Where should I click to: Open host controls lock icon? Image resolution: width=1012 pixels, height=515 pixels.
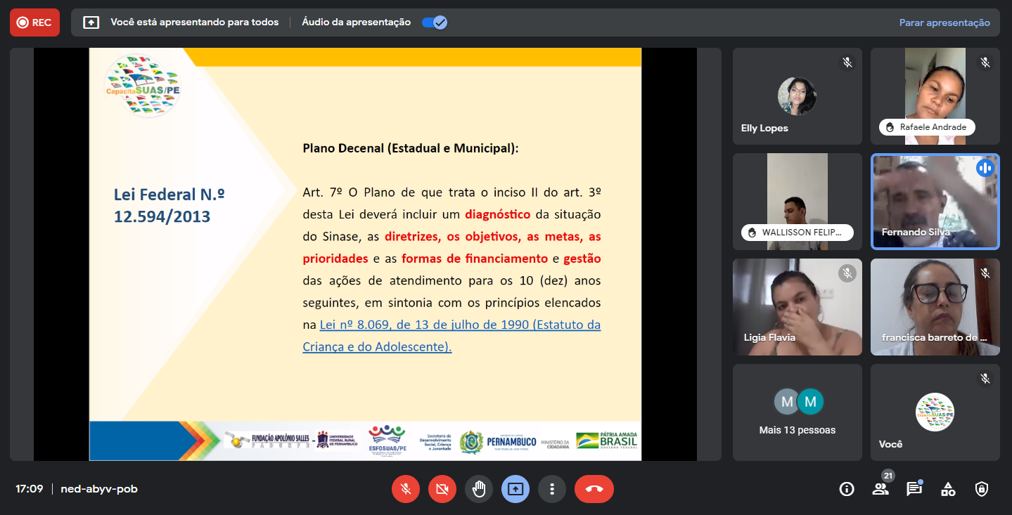pyautogui.click(x=982, y=489)
